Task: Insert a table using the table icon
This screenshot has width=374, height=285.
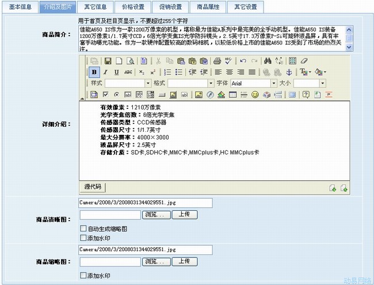Action: pyautogui.click(x=232, y=95)
